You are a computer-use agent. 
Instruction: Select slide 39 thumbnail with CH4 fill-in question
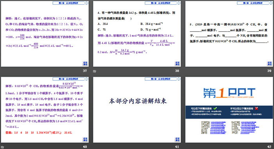(x=229, y=34)
